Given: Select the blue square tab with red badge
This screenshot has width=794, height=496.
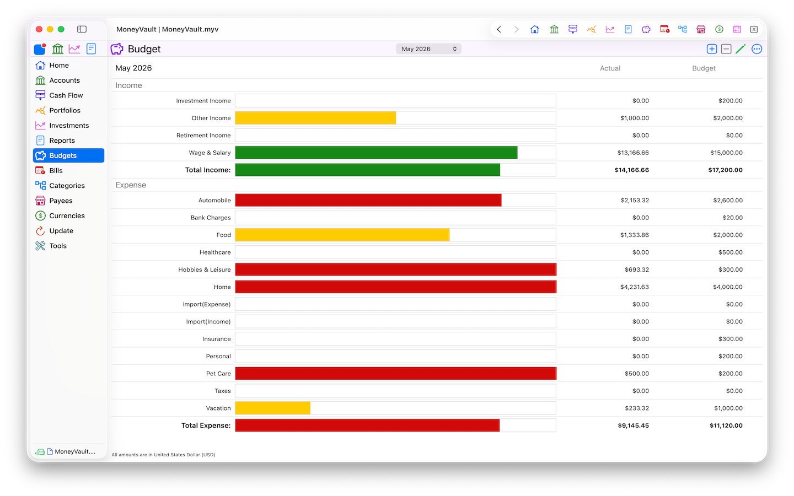Looking at the screenshot, I should click(x=40, y=49).
